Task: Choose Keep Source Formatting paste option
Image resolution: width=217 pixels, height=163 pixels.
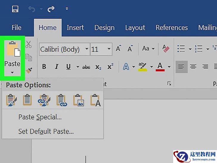Action: pos(11,100)
